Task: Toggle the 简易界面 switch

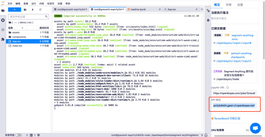Action: (18, 135)
